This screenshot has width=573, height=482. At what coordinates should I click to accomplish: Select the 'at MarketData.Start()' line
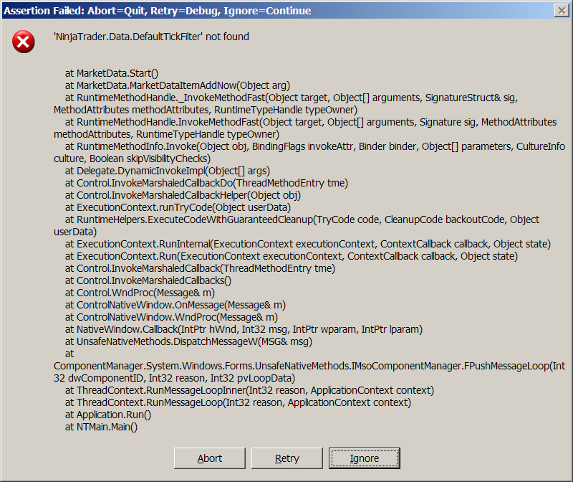tap(112, 73)
